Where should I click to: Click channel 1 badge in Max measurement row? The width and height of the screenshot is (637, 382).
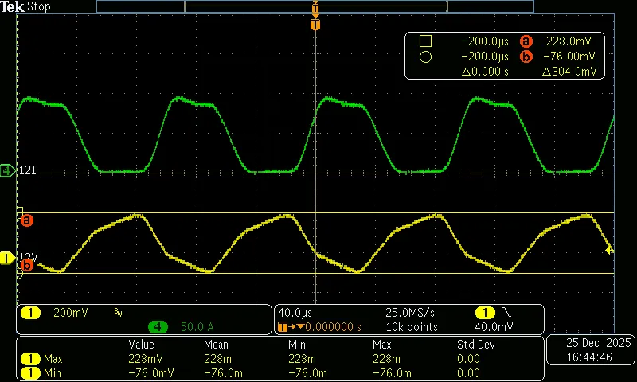30,359
